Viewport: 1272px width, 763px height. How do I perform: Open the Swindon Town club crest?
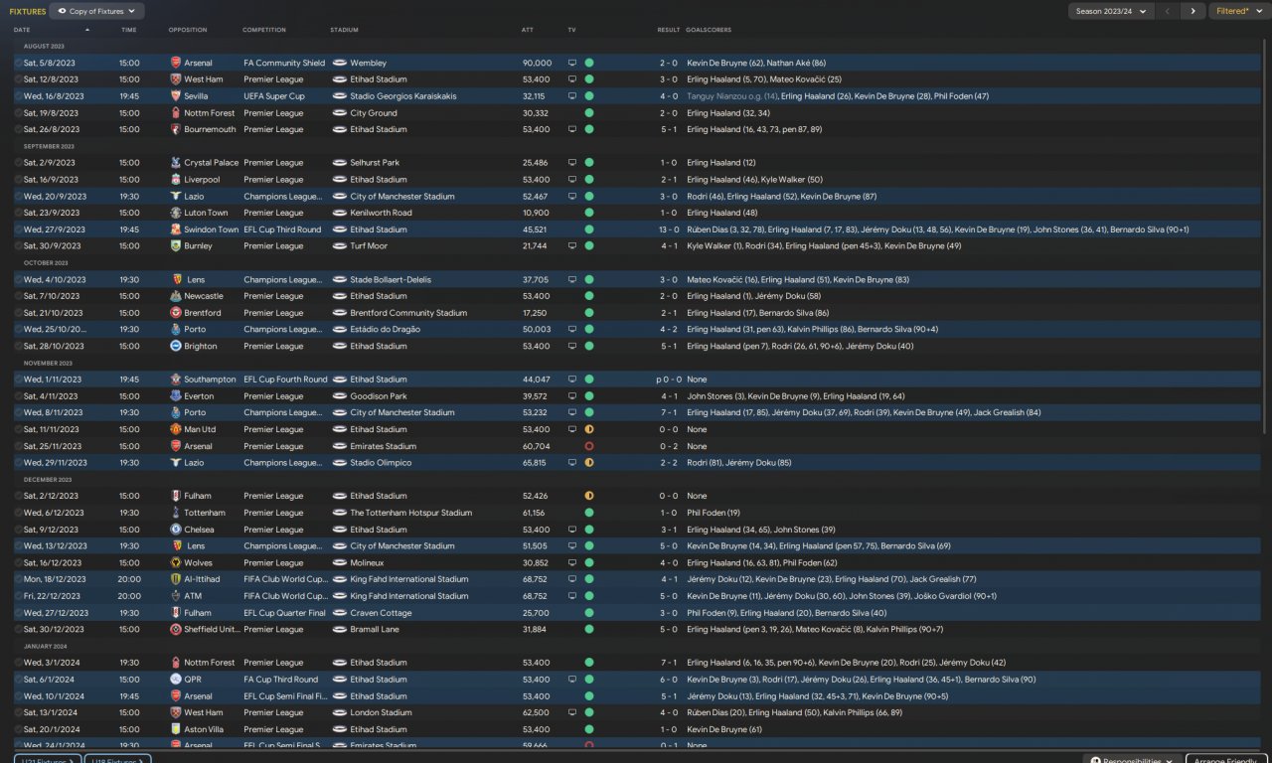point(176,229)
